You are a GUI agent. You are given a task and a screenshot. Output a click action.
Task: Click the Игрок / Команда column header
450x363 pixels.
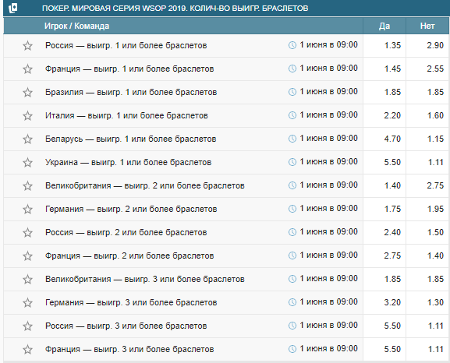(76, 26)
